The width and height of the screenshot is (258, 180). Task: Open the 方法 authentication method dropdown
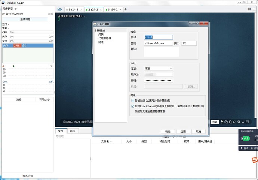pyautogui.click(x=158, y=69)
